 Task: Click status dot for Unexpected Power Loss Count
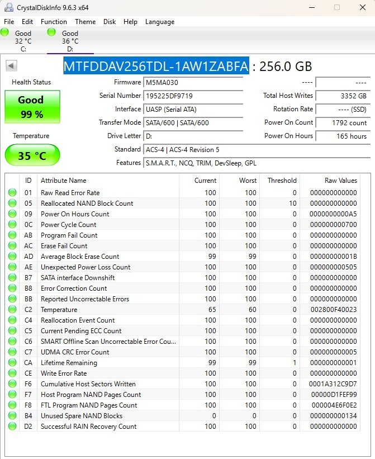point(12,267)
